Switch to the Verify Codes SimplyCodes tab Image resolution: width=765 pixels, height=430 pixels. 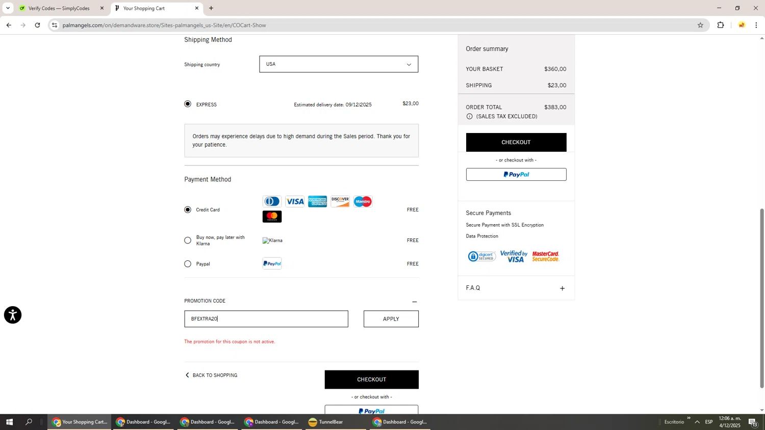click(59, 8)
